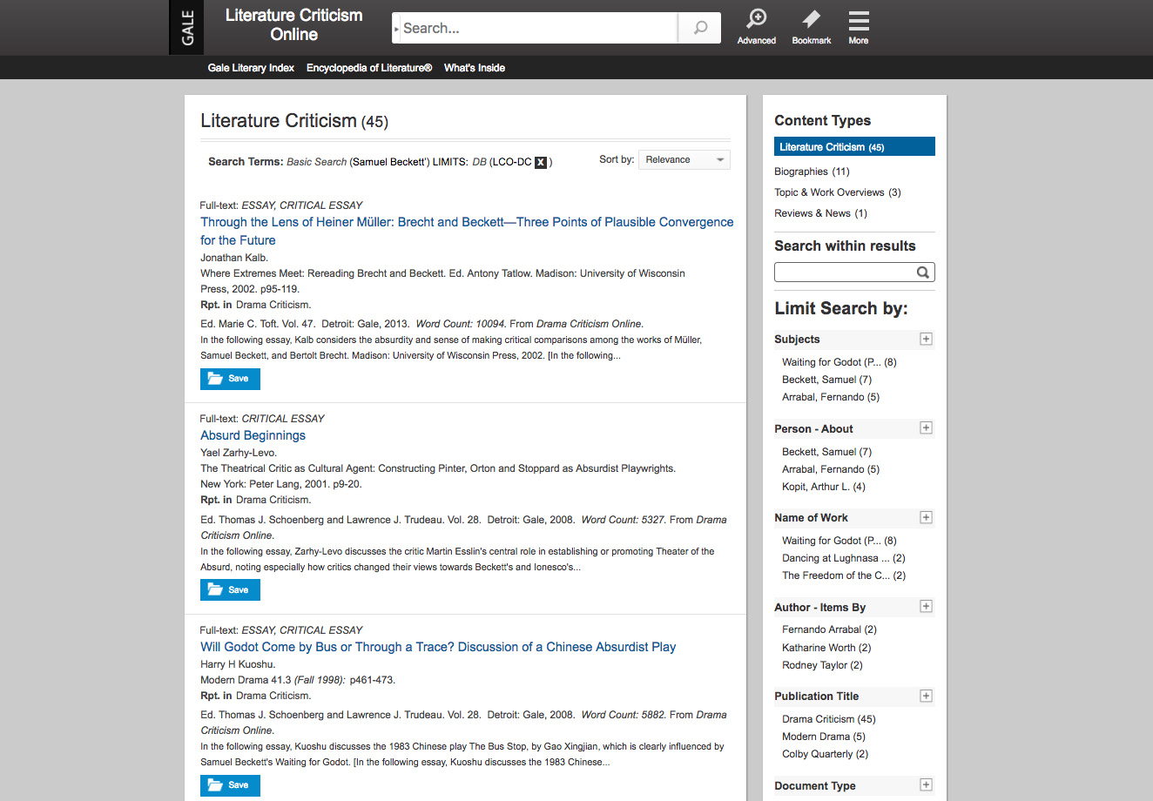The width and height of the screenshot is (1153, 801).
Task: Filter by author Rodney Taylor (2)
Action: (822, 665)
